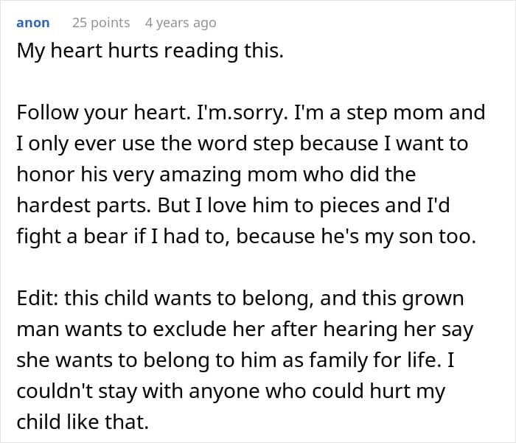The height and width of the screenshot is (443, 516).
Task: Click the line starting "man wants to exclude"
Action: point(244,330)
